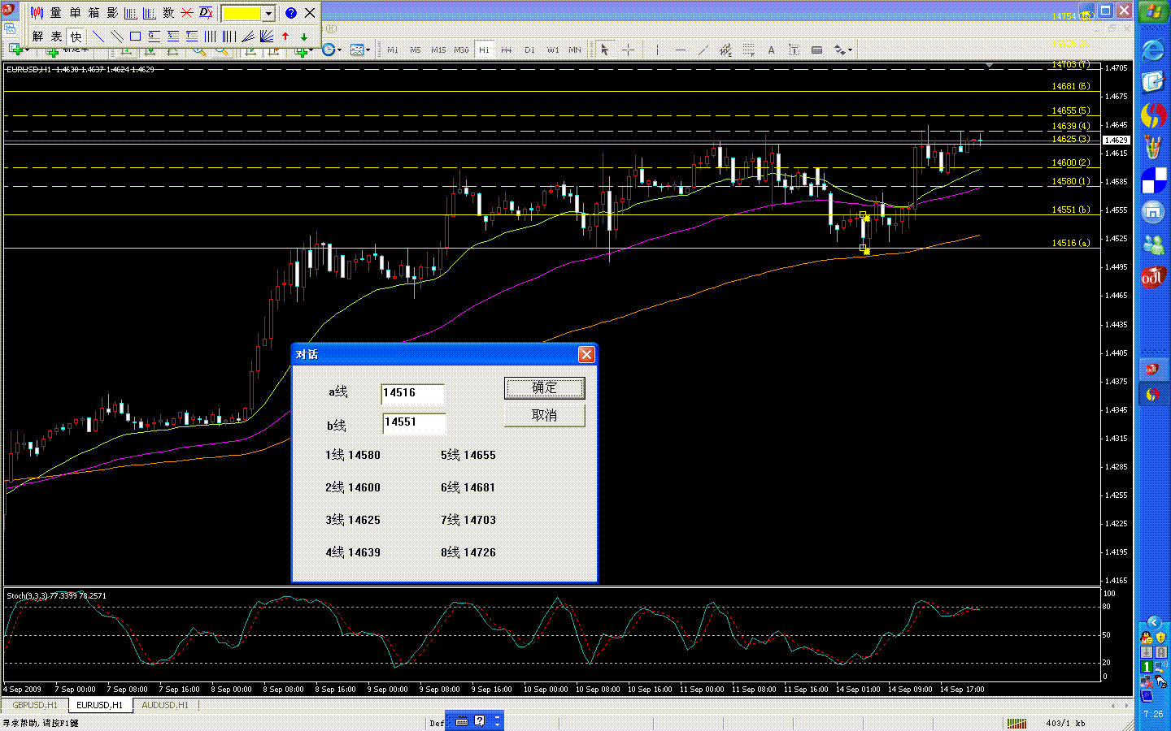Select the single trendline drawing tool

98,37
